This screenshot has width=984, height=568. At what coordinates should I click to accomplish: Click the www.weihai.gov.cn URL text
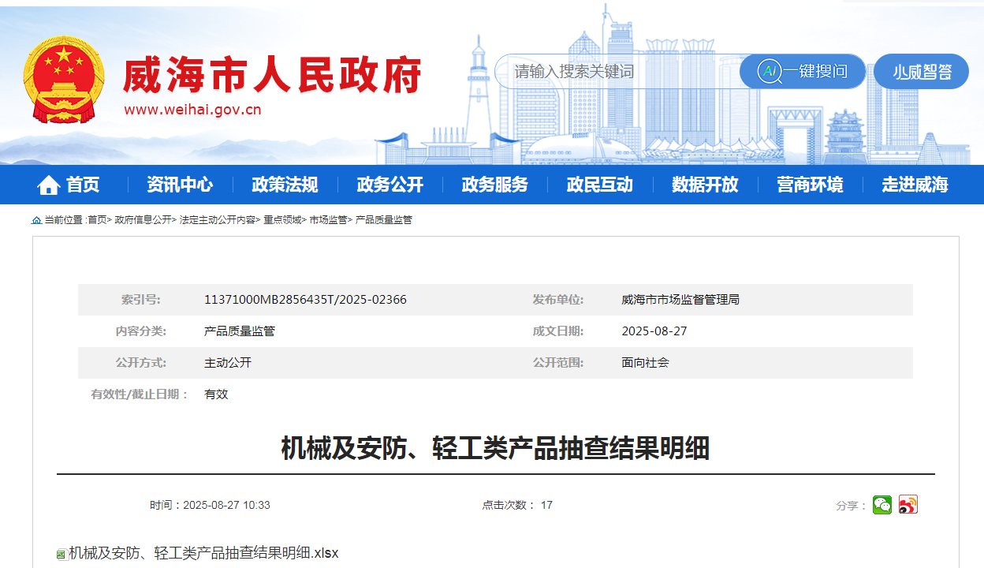pos(192,110)
